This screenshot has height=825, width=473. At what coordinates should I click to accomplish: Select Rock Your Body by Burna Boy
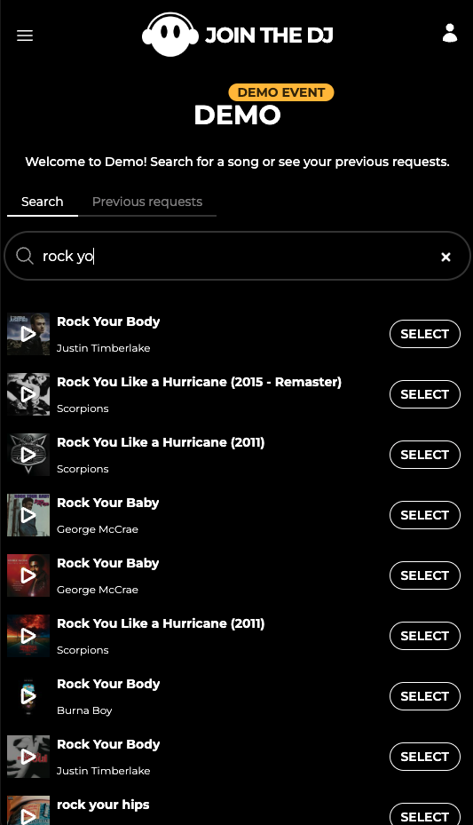click(425, 696)
